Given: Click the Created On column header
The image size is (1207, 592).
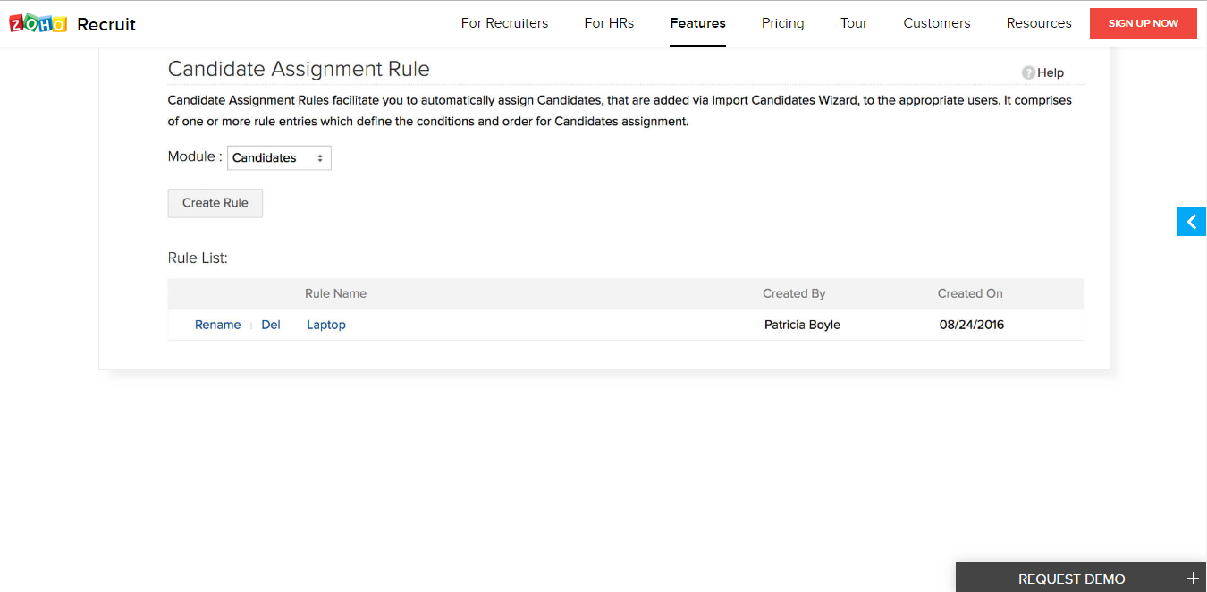Looking at the screenshot, I should (970, 293).
